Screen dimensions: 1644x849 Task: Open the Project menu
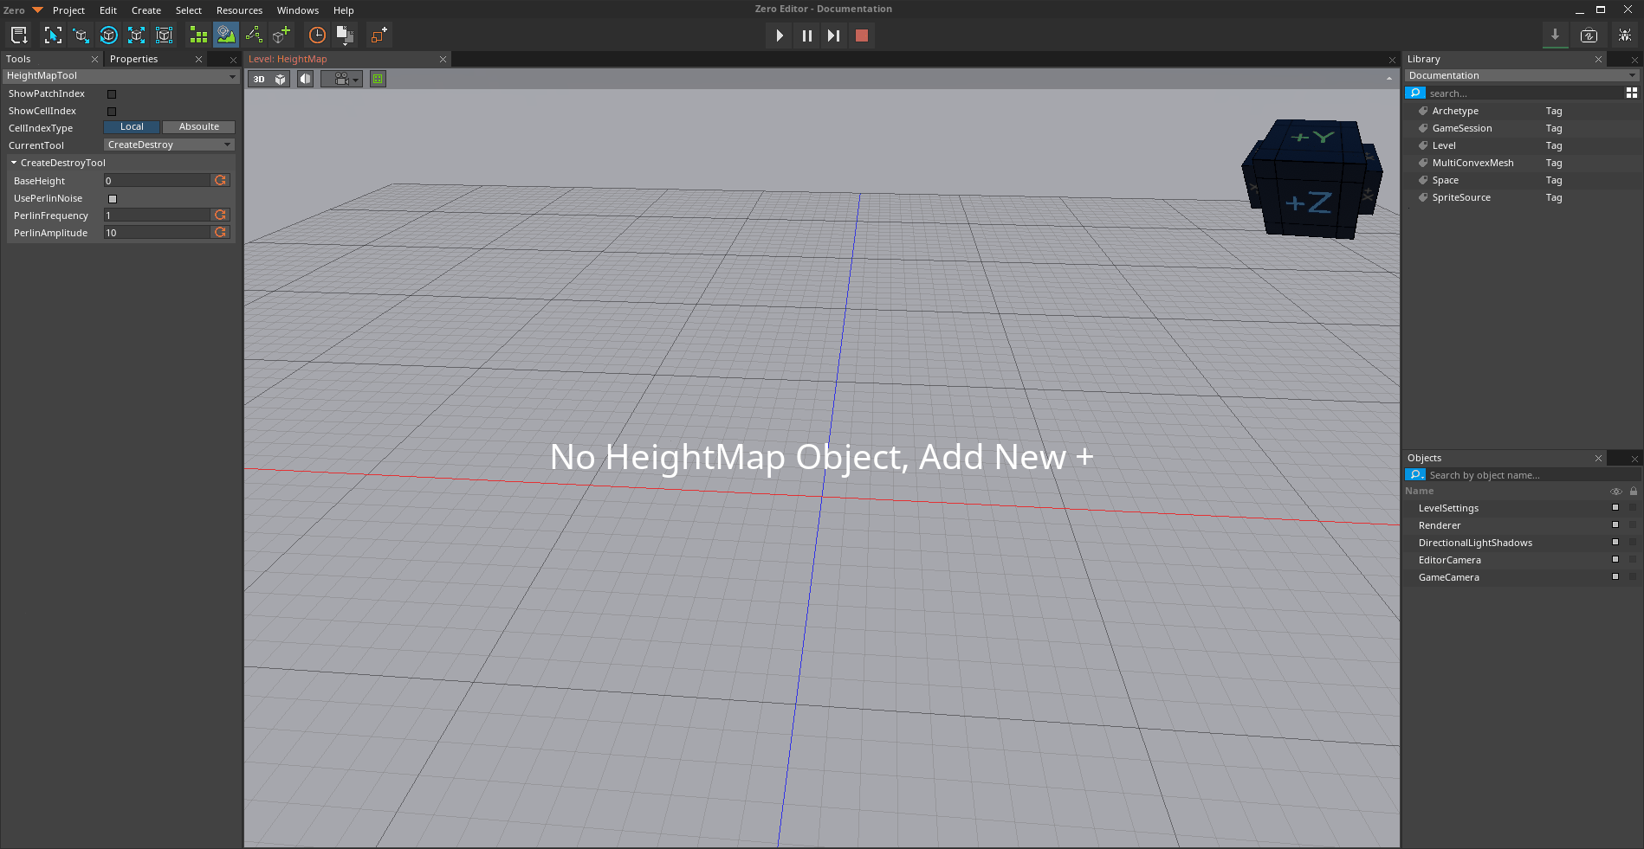pos(68,10)
